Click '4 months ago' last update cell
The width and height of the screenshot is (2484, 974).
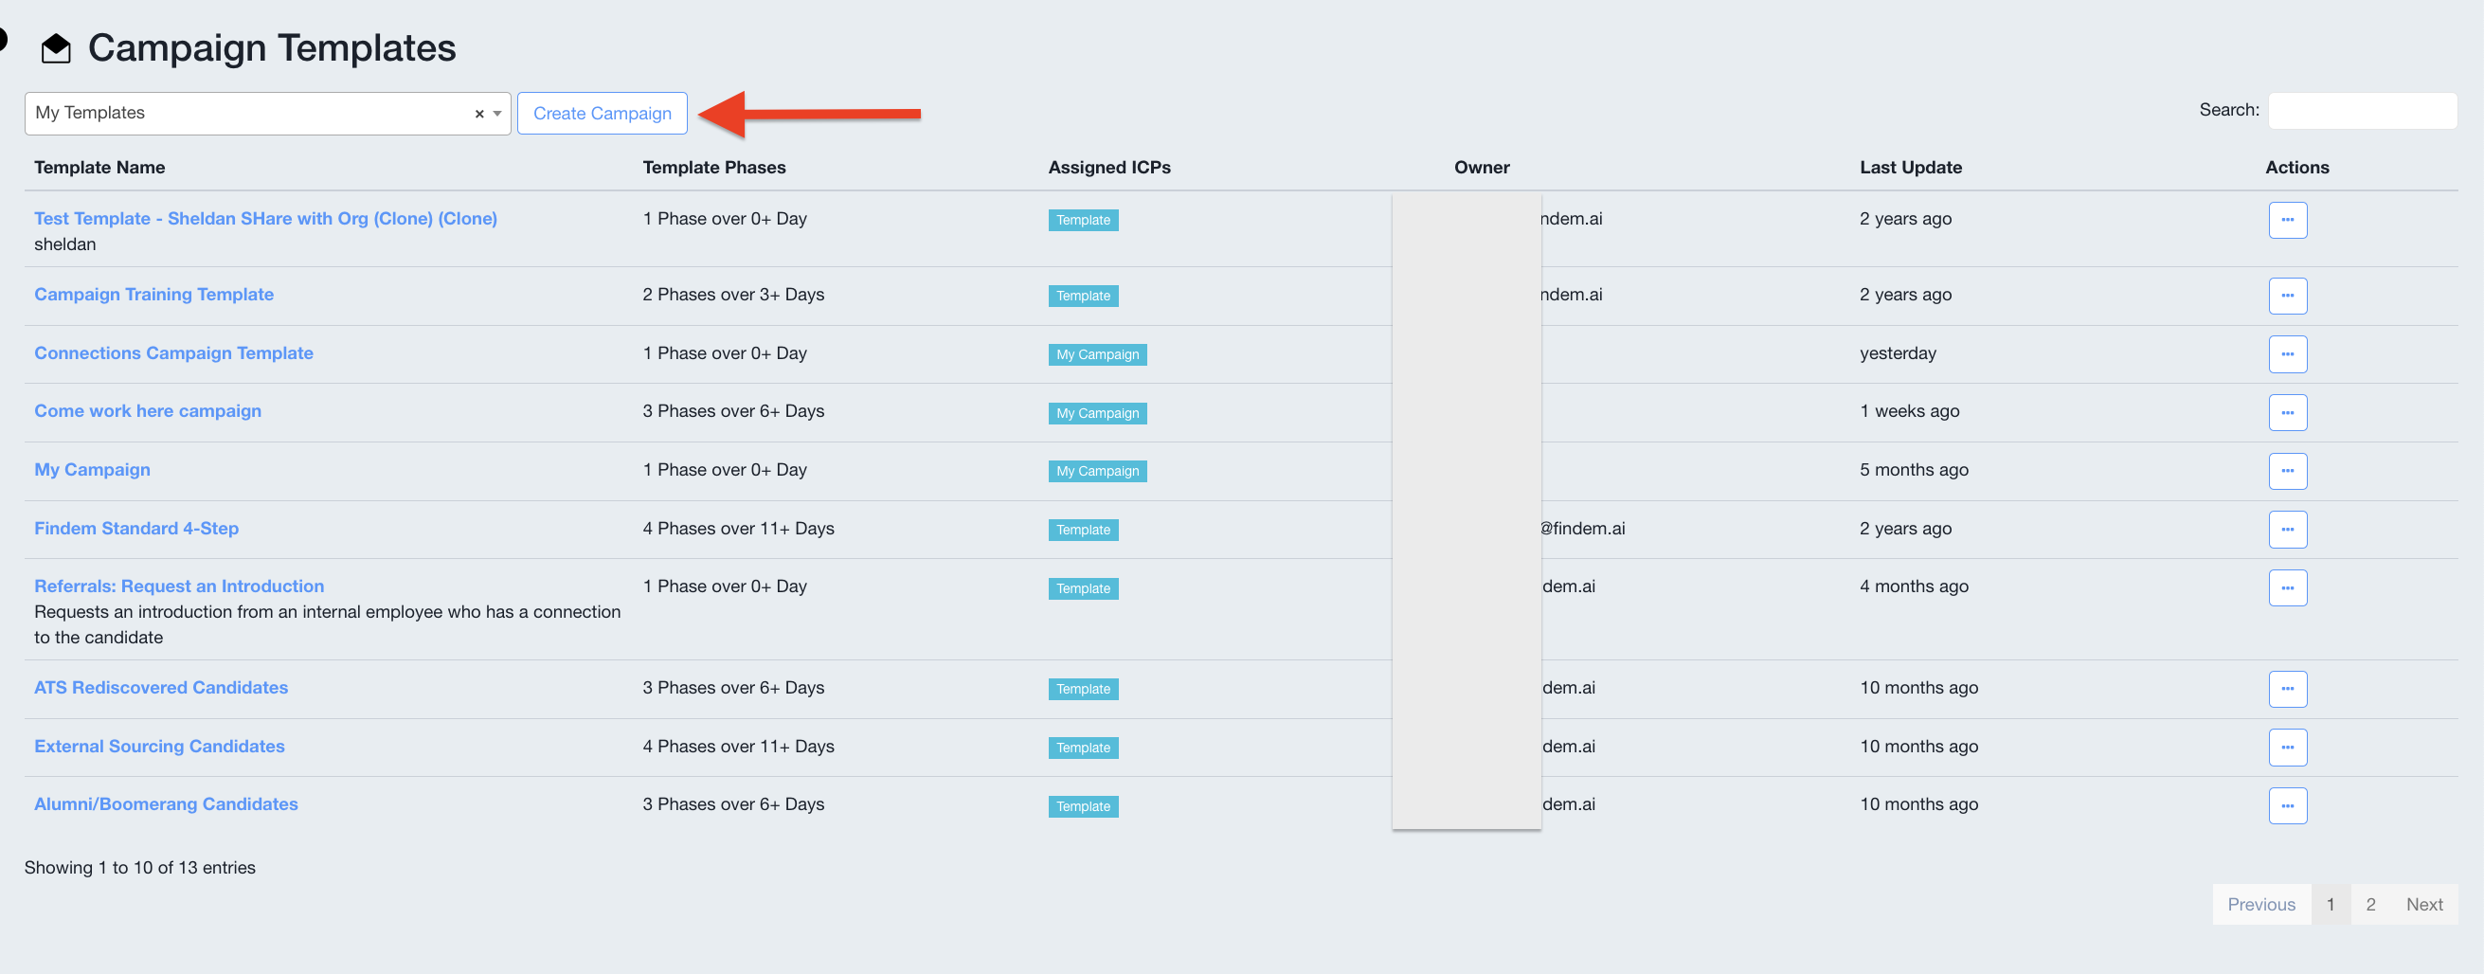coord(1914,587)
